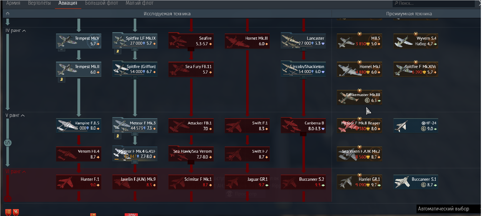Click the red percent discount badge
Viewport: 482px width, 216px height.
(x=16, y=212)
